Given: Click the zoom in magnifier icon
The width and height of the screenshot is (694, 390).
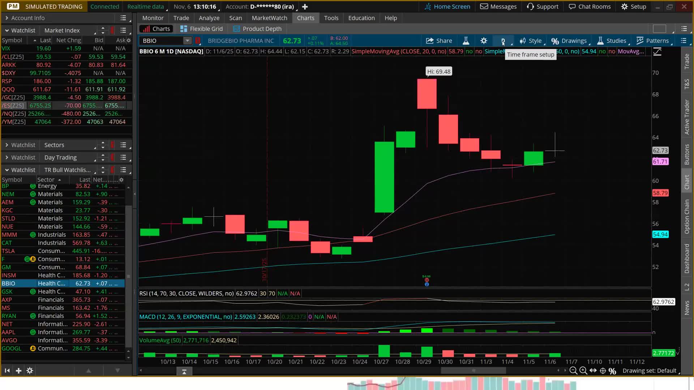Looking at the screenshot, I should [x=583, y=370].
